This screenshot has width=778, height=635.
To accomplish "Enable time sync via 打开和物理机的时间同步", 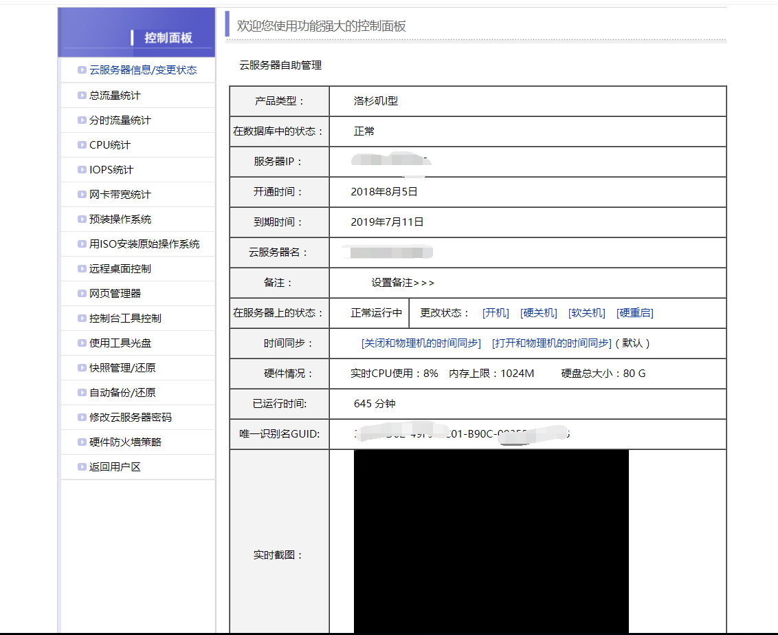I will (x=551, y=343).
